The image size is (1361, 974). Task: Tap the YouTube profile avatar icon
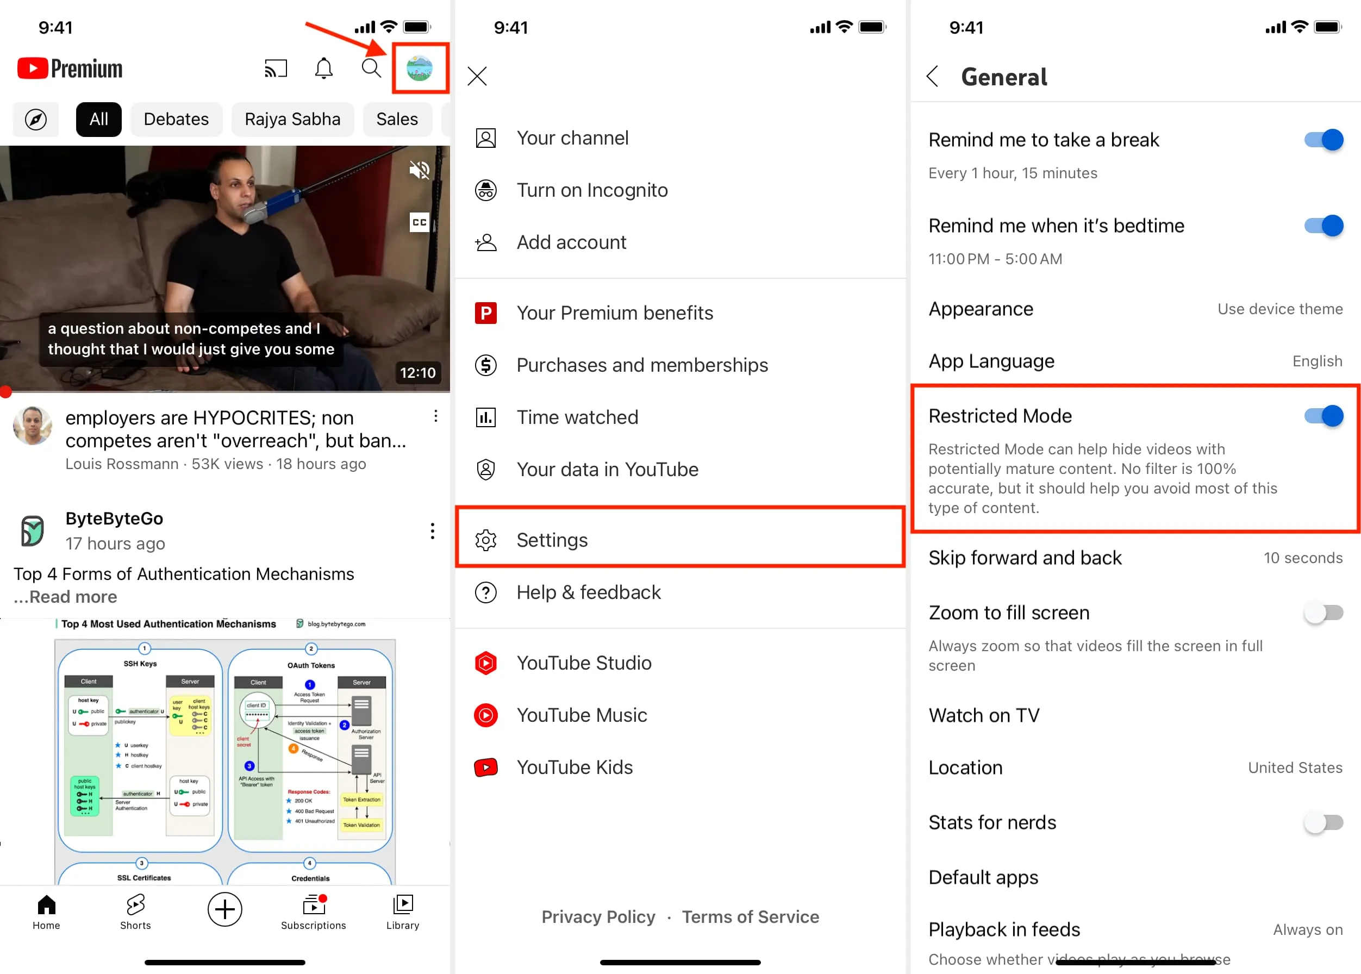pyautogui.click(x=420, y=66)
